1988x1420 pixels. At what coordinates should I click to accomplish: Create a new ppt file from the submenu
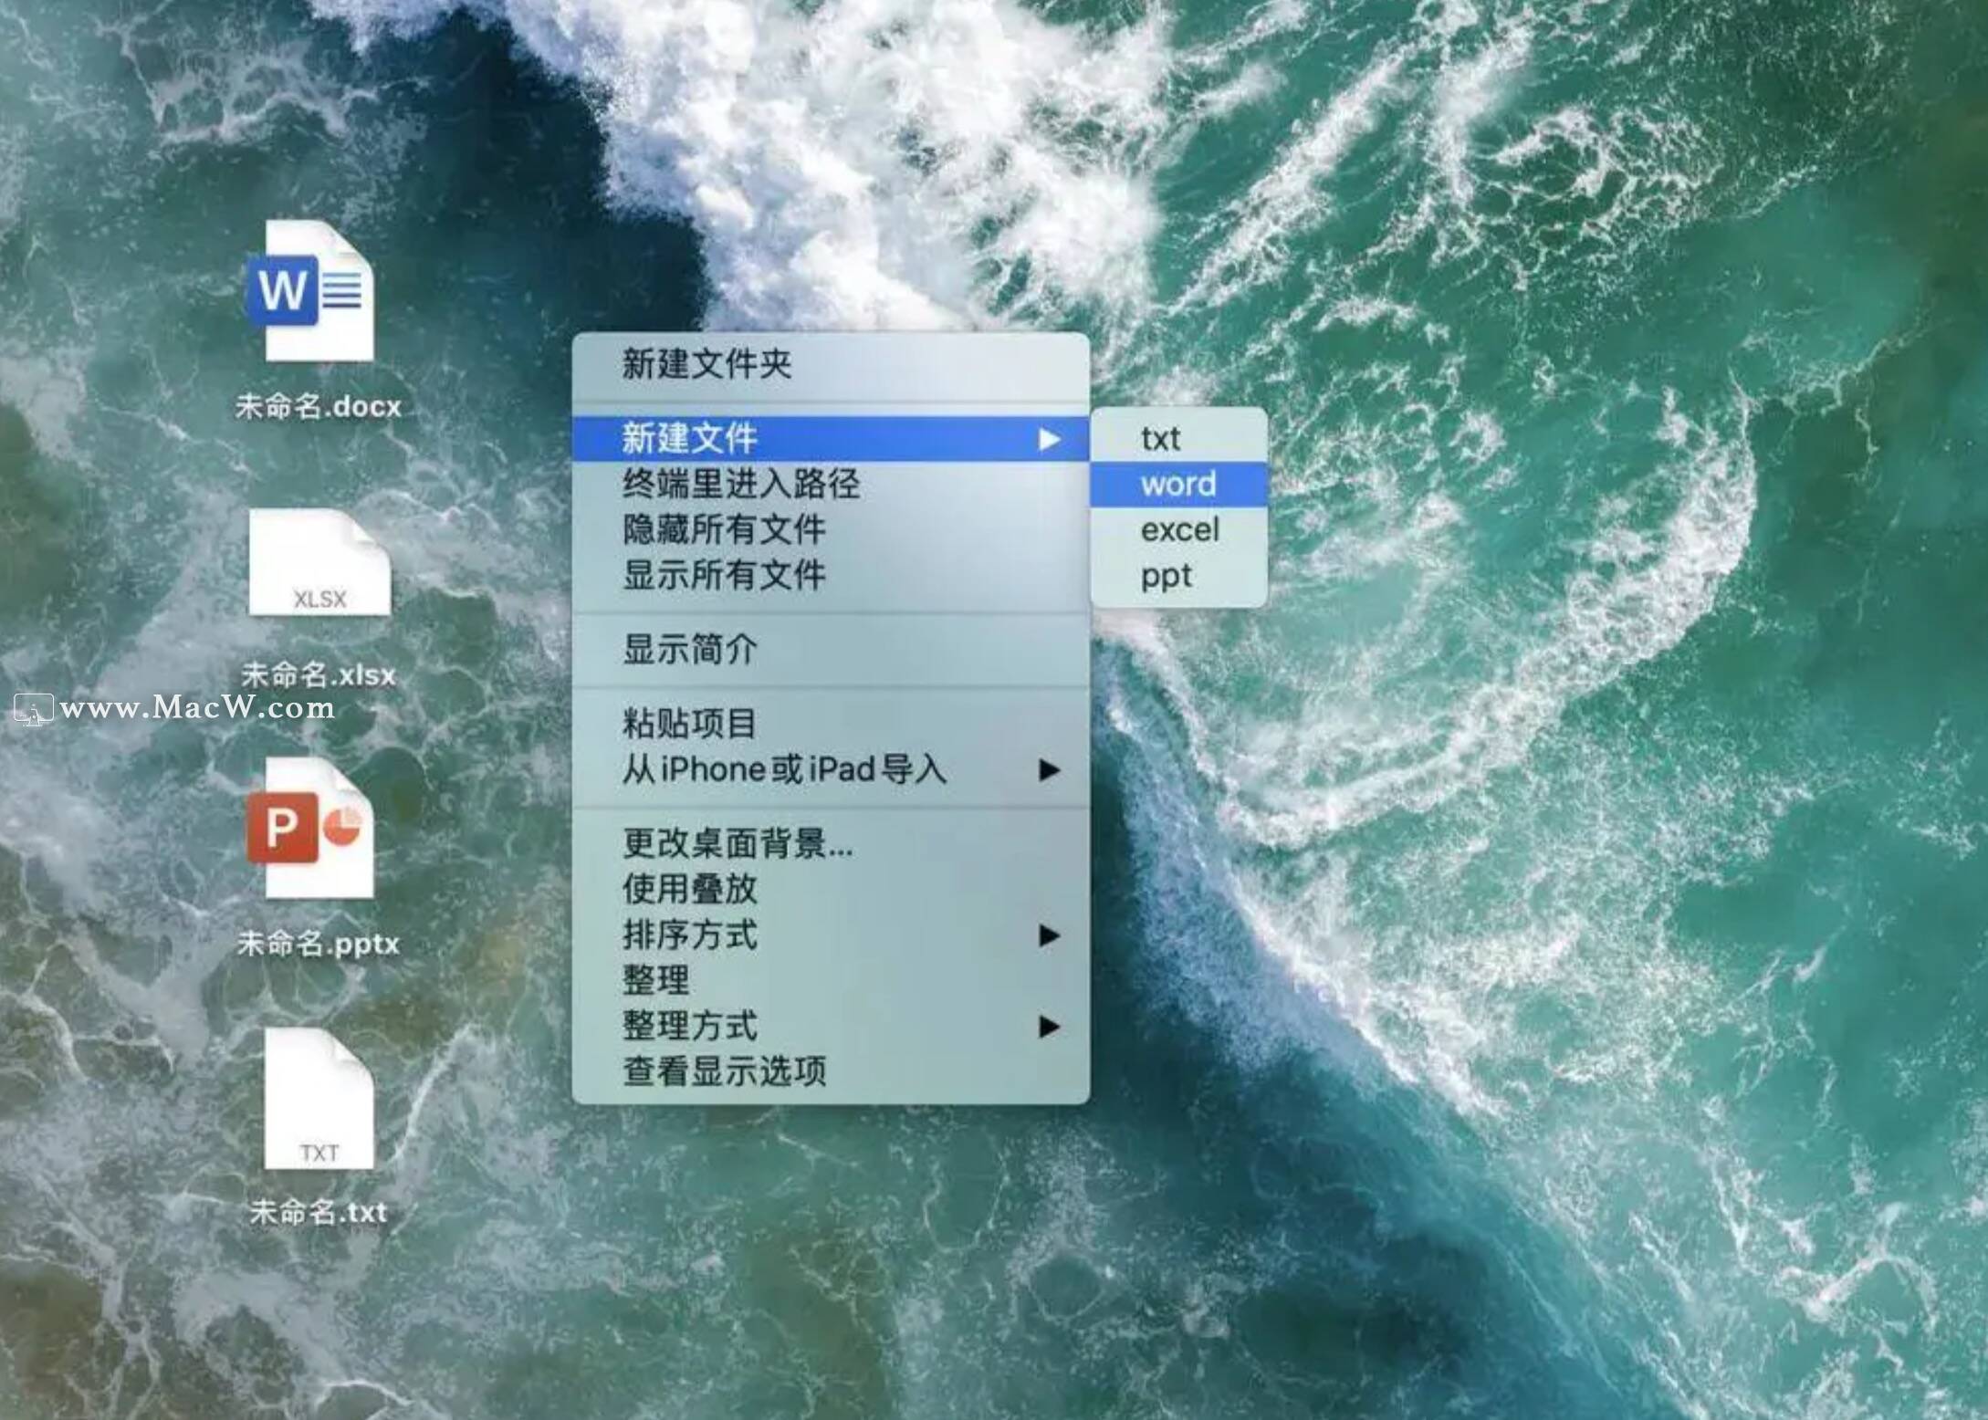click(1166, 576)
